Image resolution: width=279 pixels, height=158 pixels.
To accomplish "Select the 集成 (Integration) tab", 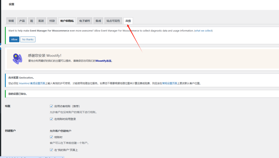I will tap(98, 21).
